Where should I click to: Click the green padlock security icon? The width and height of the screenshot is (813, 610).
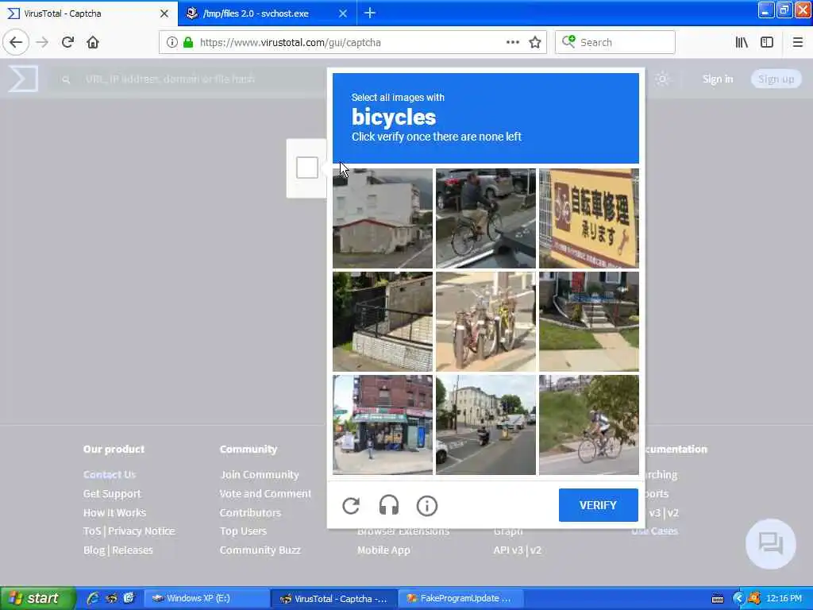pos(188,42)
